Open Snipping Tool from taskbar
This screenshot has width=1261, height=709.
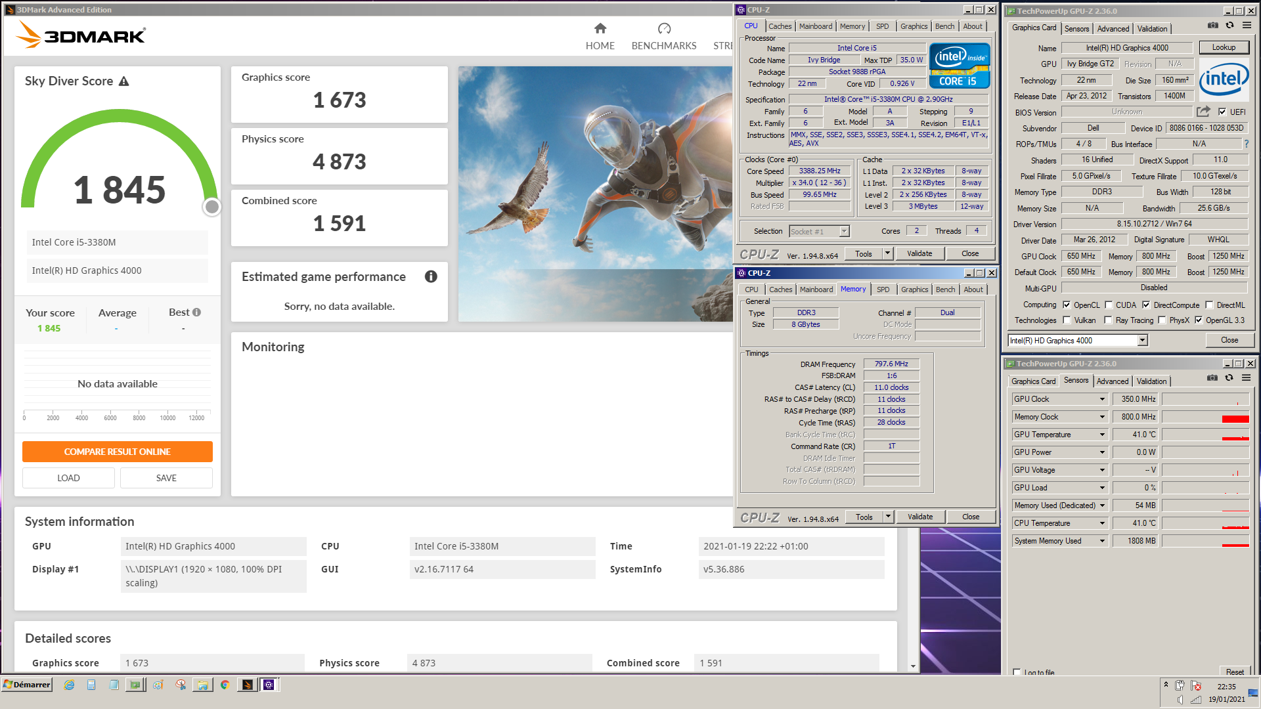tap(181, 685)
